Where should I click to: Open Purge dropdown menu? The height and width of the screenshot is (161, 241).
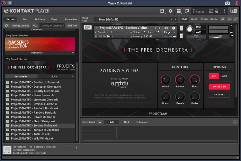click(170, 32)
